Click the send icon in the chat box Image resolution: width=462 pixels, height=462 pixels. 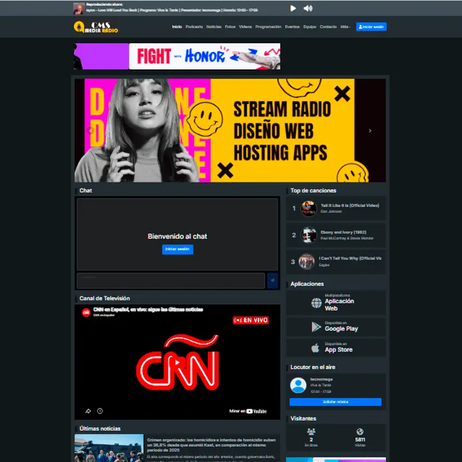(x=272, y=281)
